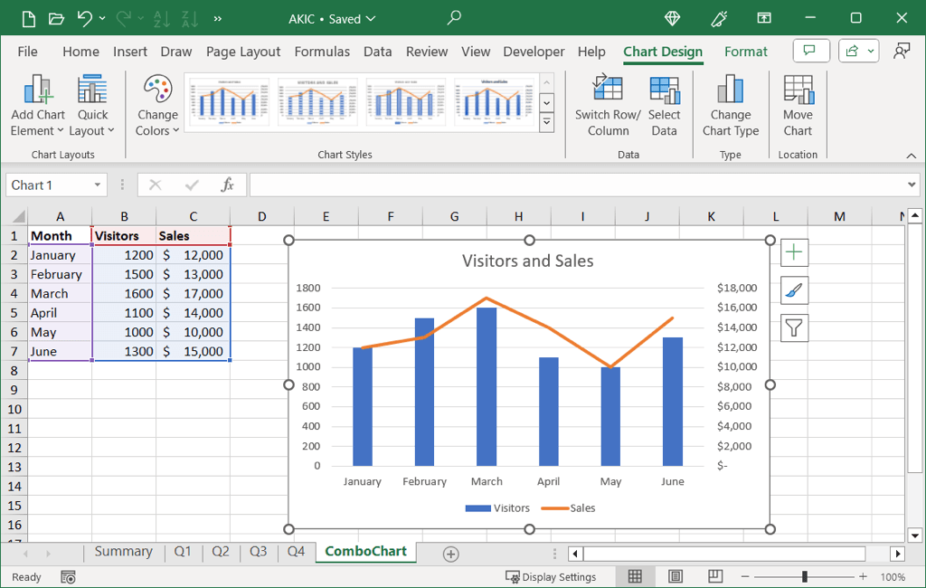Click Change Chart Type icon
The width and height of the screenshot is (926, 588).
[730, 90]
